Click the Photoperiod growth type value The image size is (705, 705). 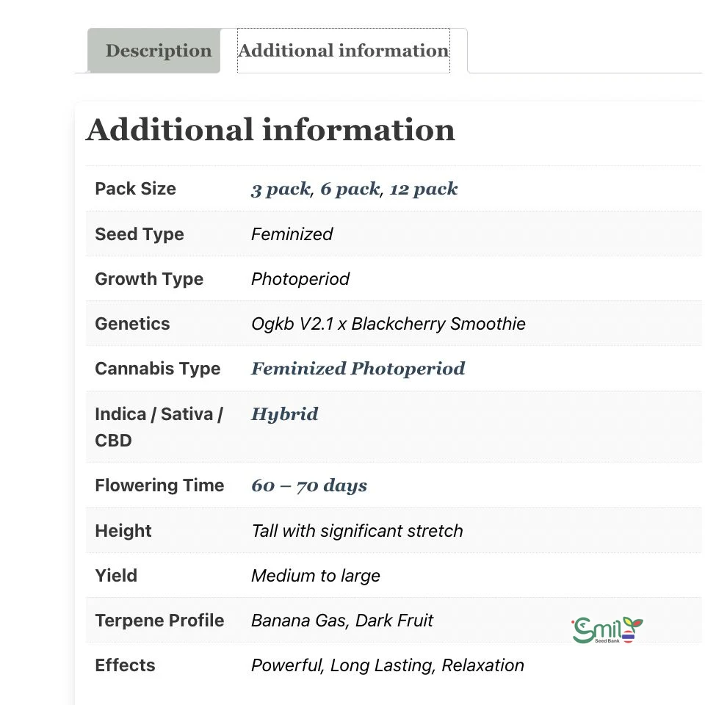point(300,279)
